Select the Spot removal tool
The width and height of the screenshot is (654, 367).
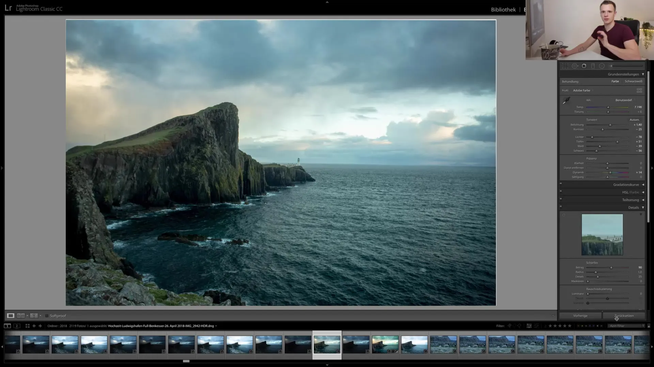coord(575,66)
